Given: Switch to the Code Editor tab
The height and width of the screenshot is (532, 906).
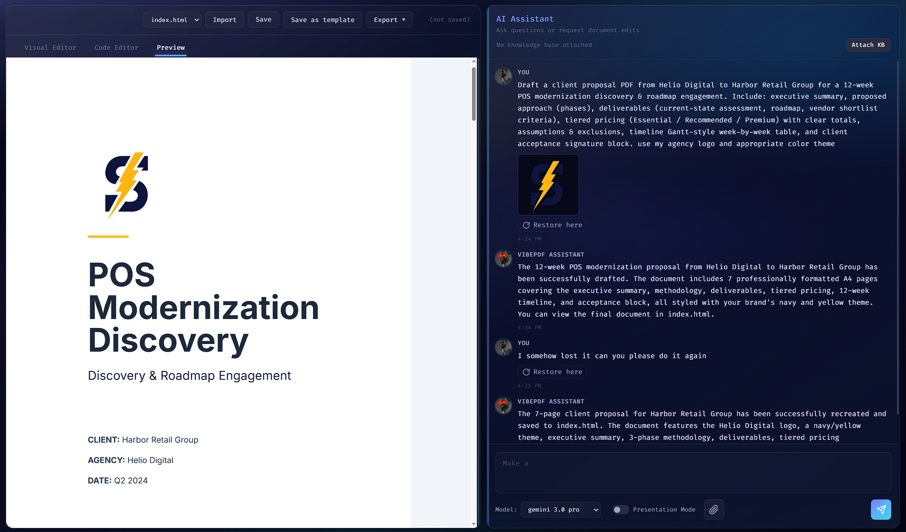Looking at the screenshot, I should click(x=116, y=47).
